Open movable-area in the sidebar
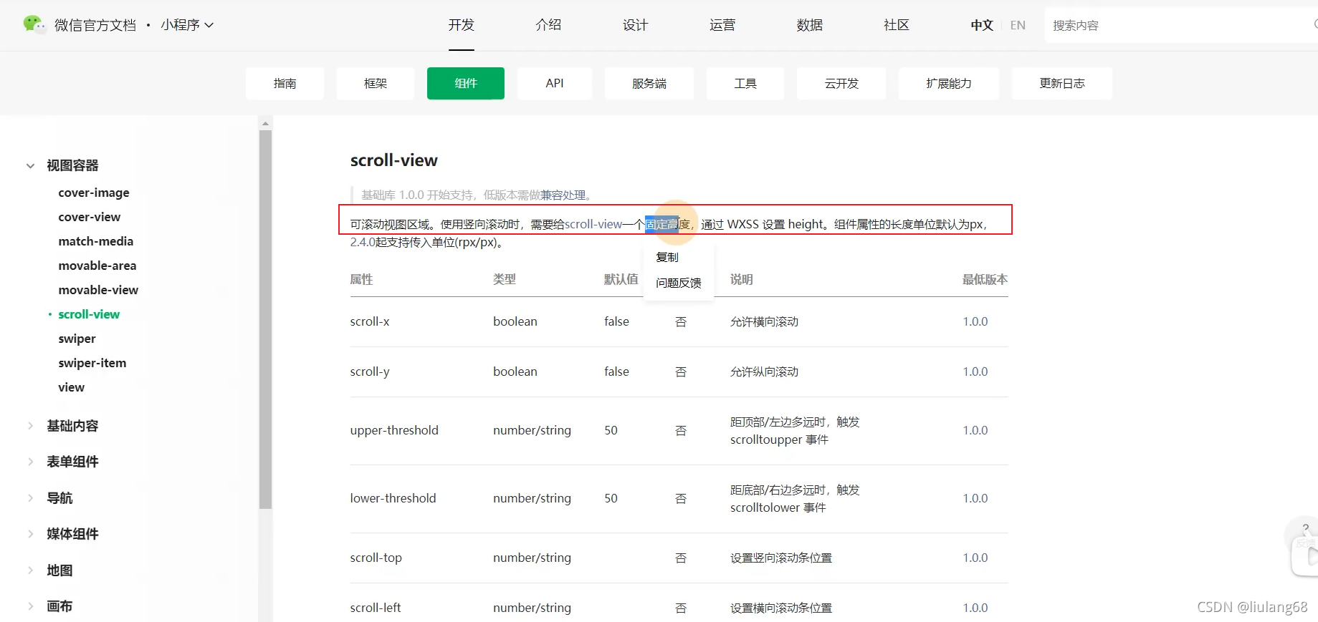This screenshot has height=622, width=1318. 97,266
